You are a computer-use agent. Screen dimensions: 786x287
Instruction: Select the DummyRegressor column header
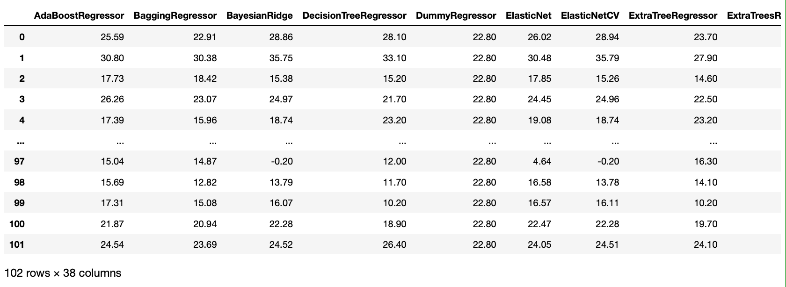[456, 16]
